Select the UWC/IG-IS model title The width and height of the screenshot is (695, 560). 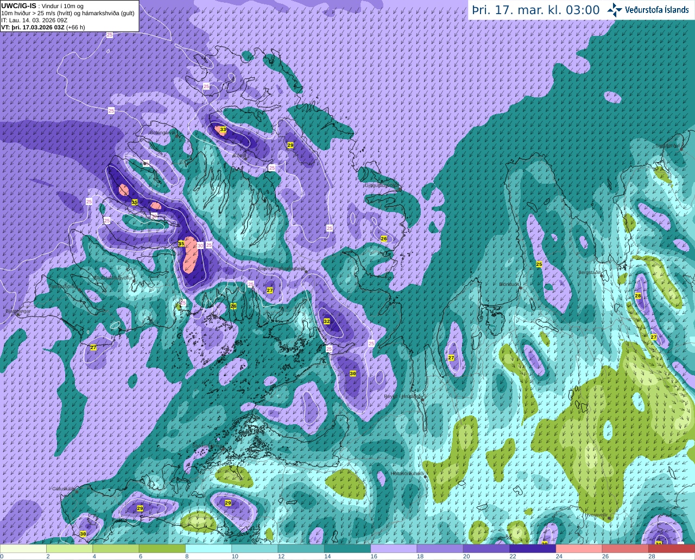[x=19, y=5]
